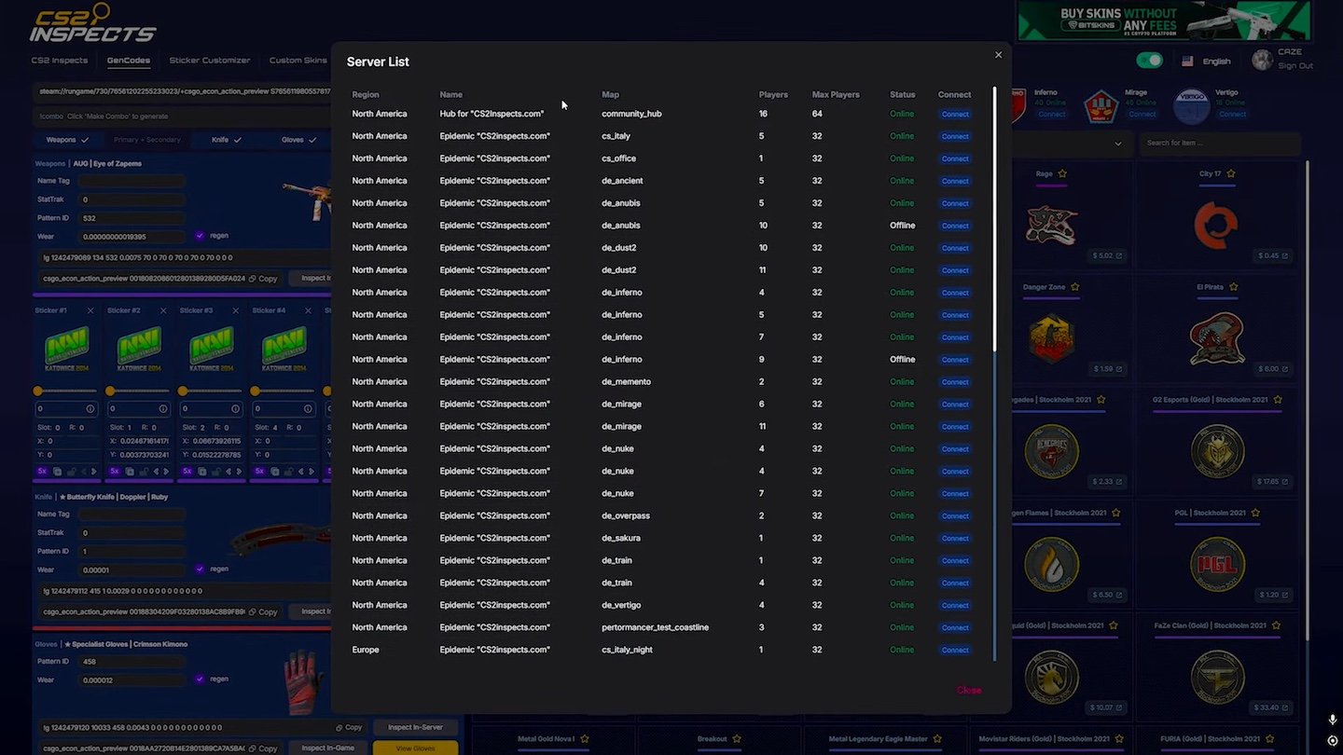Connect to the Mirage quick server
The width and height of the screenshot is (1343, 755).
[1142, 115]
